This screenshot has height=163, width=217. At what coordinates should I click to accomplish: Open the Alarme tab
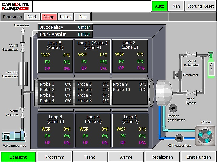[126, 157]
